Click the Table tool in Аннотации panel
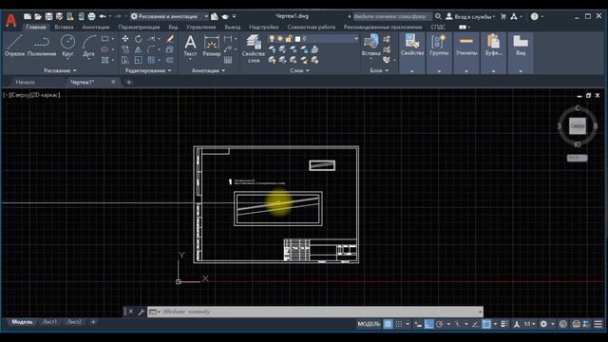 228,60
